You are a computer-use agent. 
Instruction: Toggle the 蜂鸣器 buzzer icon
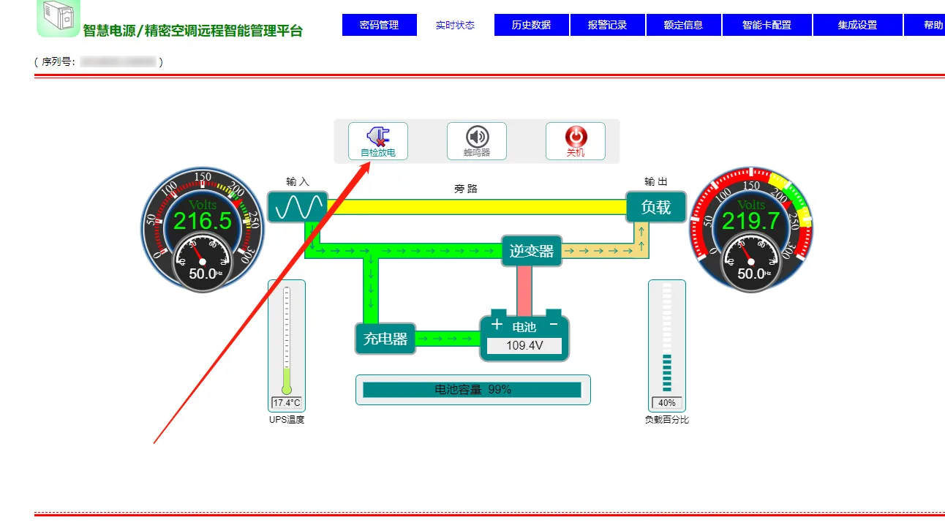coord(477,141)
